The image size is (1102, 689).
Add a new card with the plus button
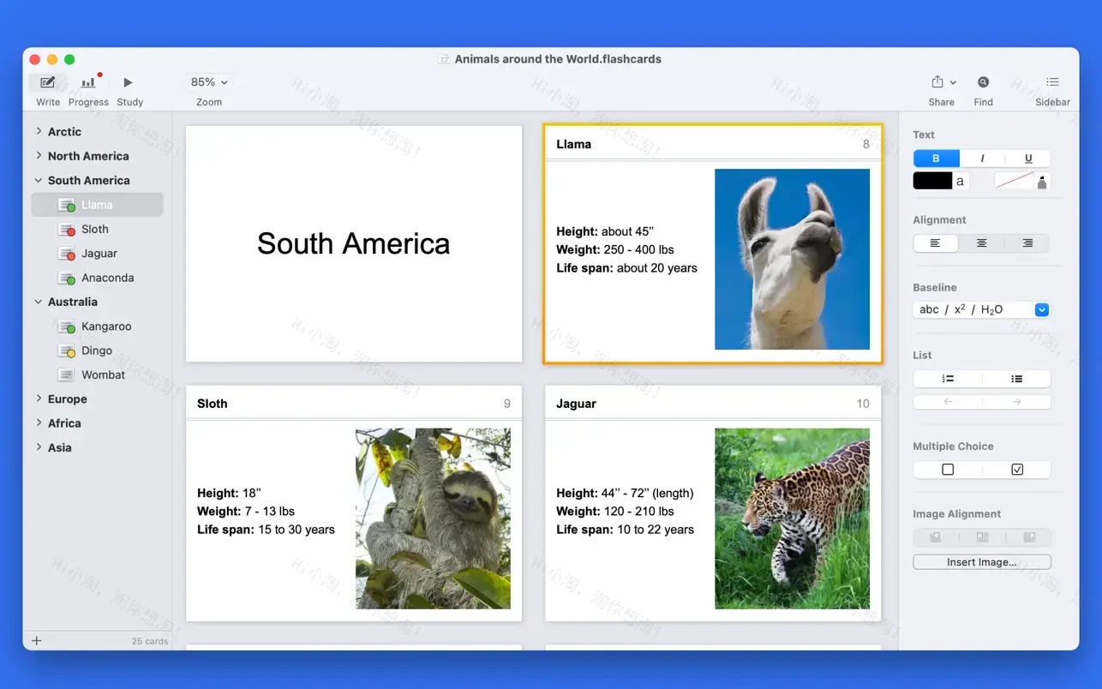click(36, 640)
